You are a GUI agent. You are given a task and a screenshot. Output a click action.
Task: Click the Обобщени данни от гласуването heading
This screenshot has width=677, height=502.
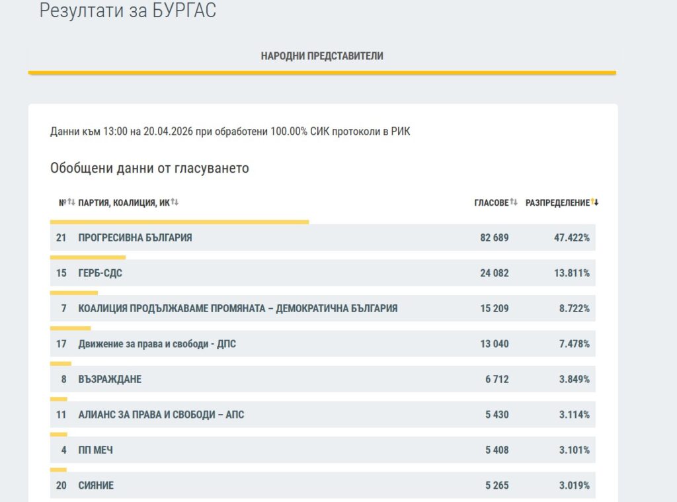[x=149, y=168]
